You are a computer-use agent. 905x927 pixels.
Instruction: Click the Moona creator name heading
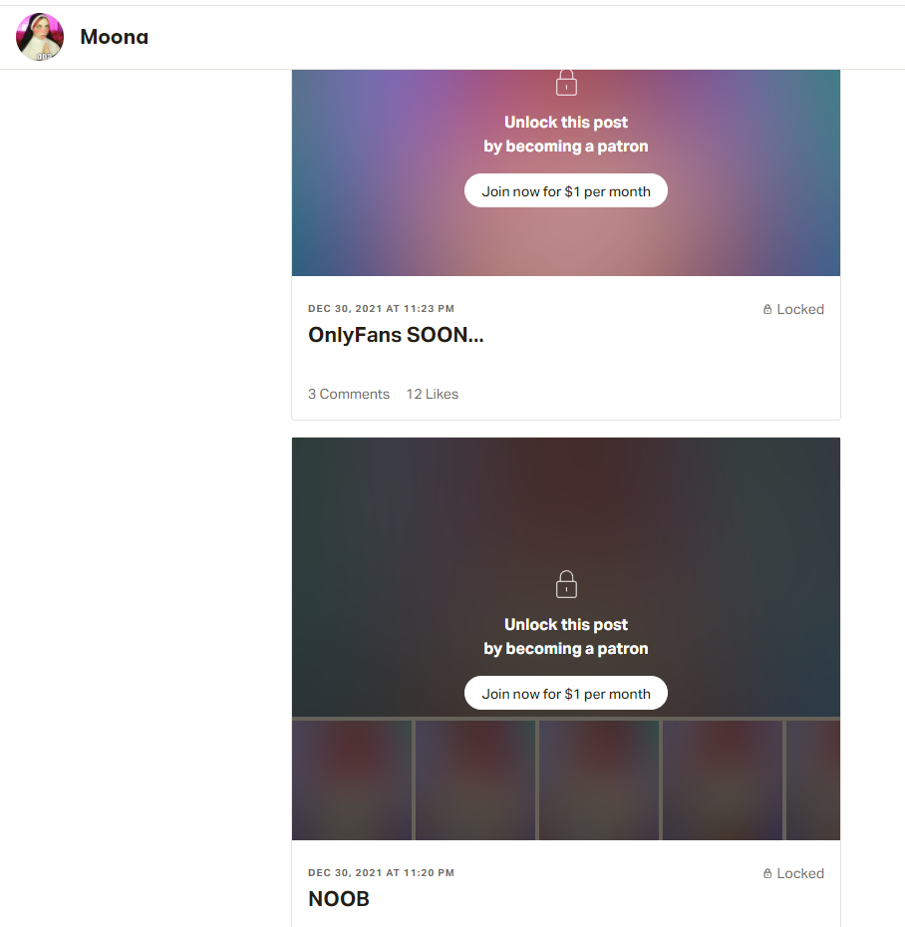(x=114, y=37)
